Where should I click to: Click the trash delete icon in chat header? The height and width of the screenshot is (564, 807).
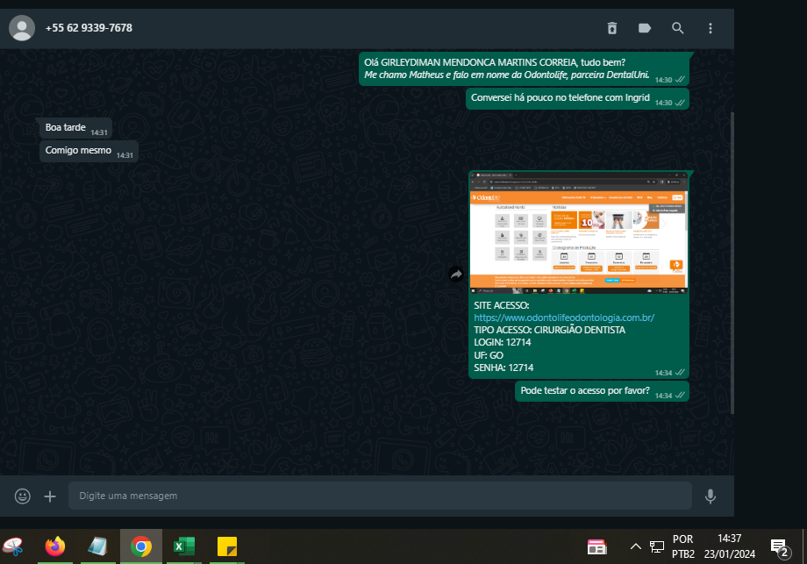click(x=612, y=28)
